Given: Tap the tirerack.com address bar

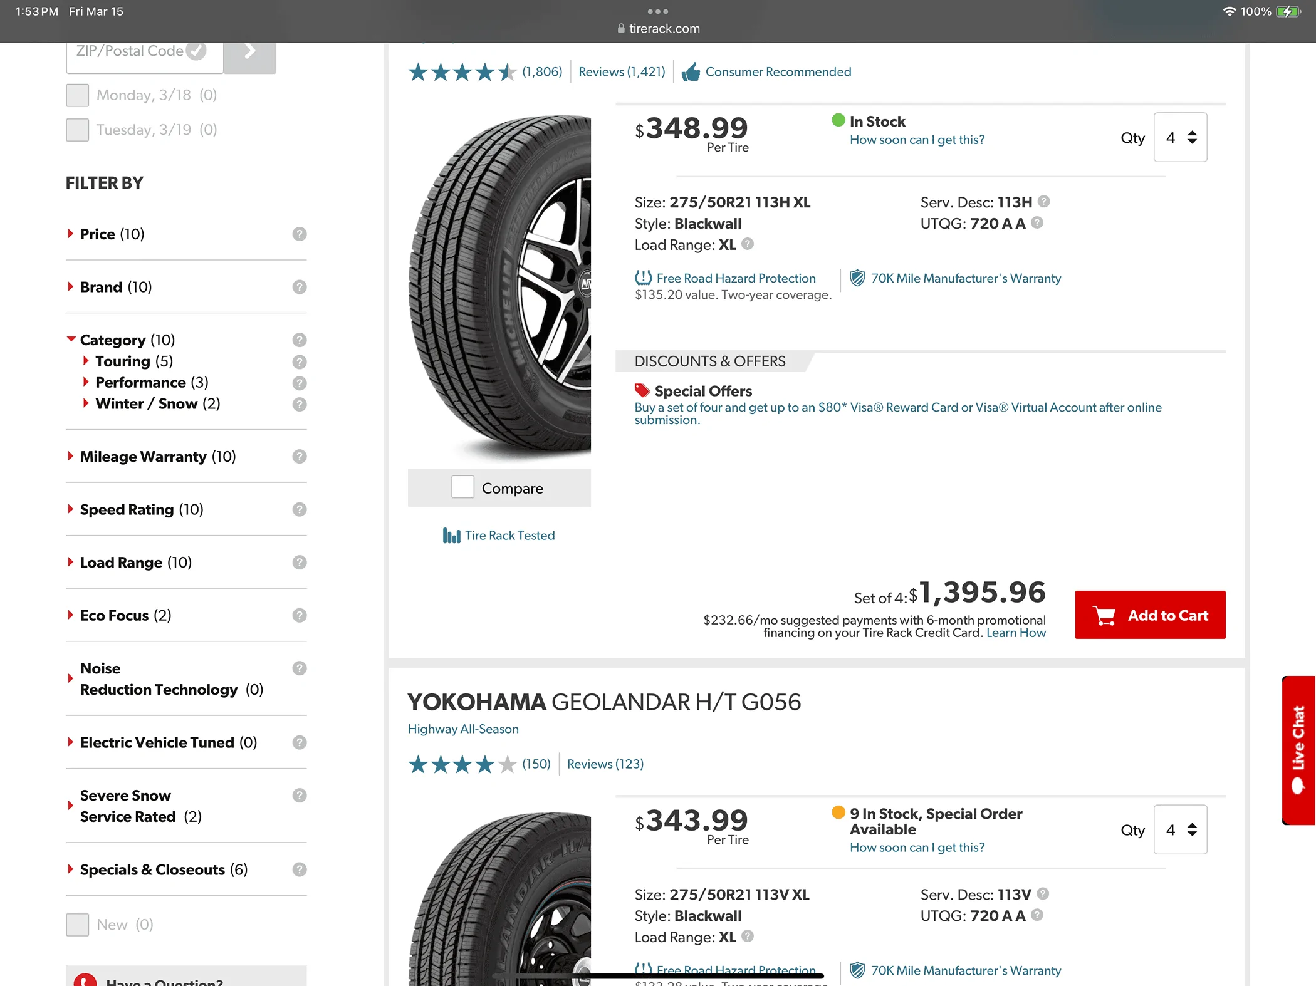Looking at the screenshot, I should [658, 29].
